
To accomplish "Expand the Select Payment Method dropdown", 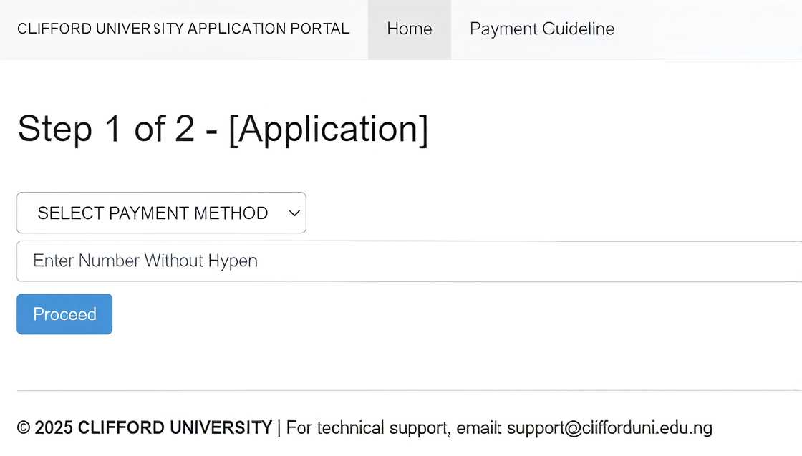I will 161,213.
